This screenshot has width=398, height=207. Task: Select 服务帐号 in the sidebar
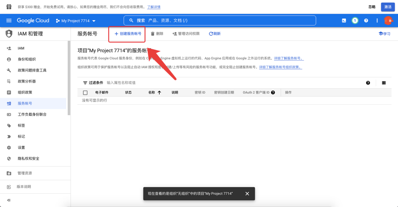(33, 103)
